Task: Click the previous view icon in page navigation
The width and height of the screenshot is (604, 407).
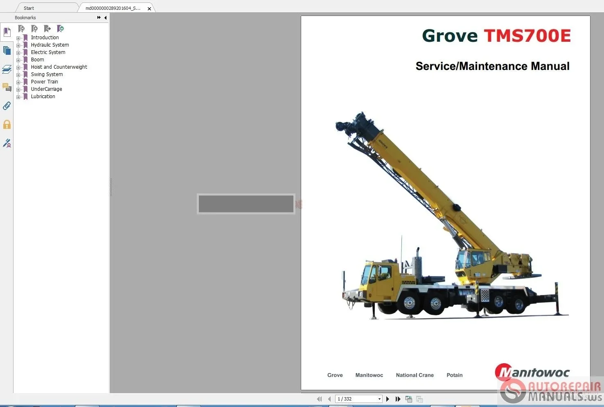Action: point(408,399)
